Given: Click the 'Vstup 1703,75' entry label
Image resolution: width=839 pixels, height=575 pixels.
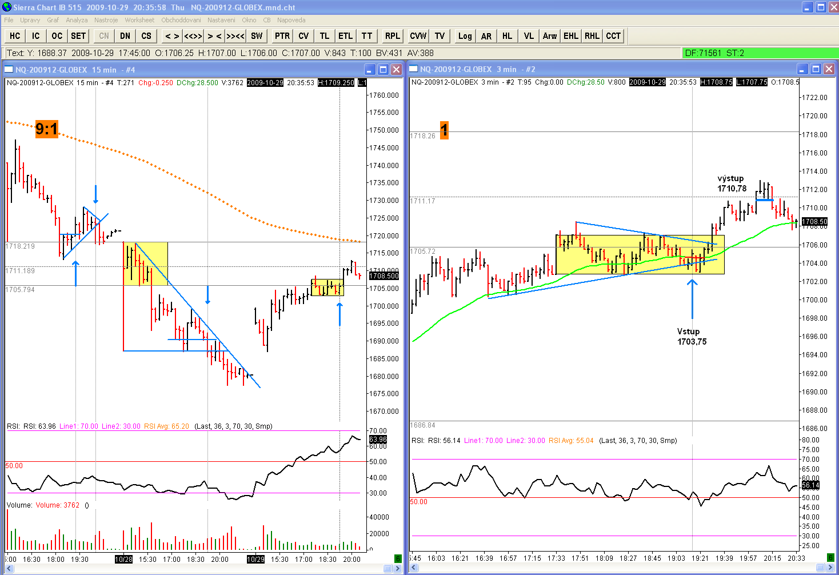Looking at the screenshot, I should tap(692, 337).
